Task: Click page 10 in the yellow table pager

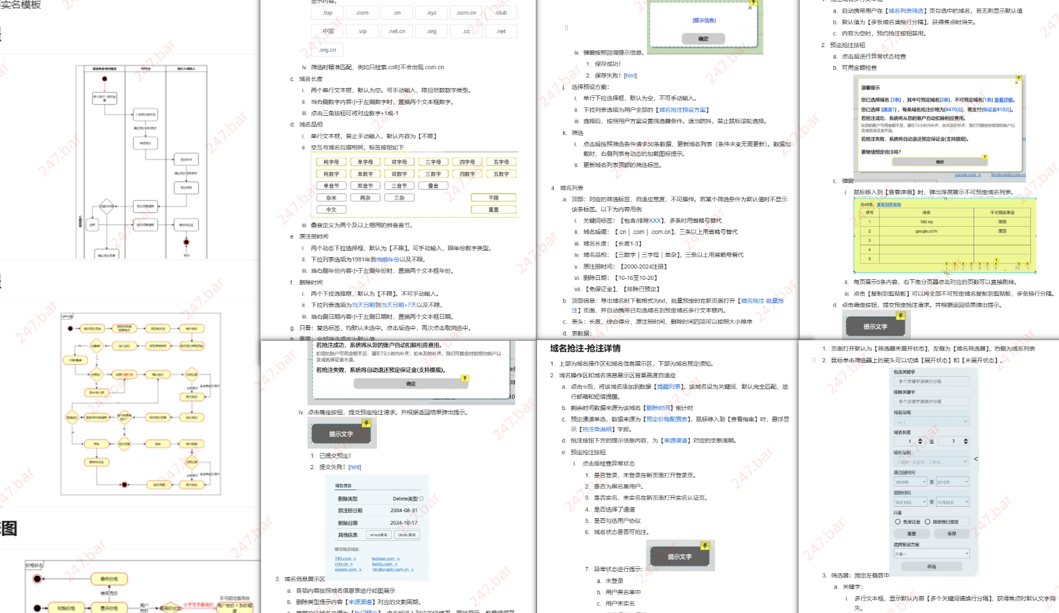Action: click(x=1017, y=267)
